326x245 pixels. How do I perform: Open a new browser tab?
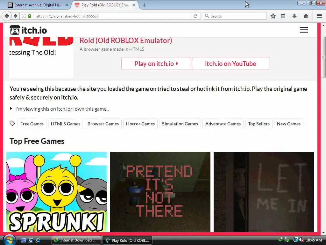pyautogui.click(x=144, y=5)
